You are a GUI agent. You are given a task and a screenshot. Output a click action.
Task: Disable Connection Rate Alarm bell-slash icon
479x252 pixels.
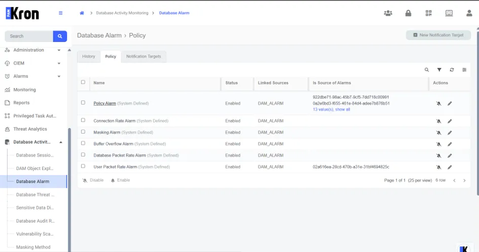(x=438, y=121)
